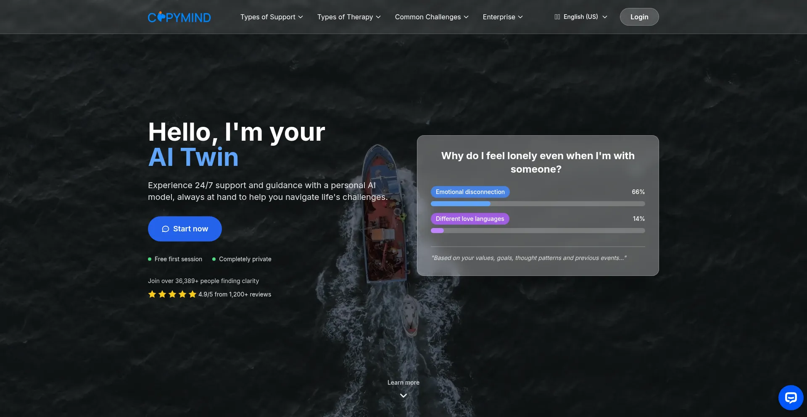The width and height of the screenshot is (807, 417).
Task: Open the Enterprise menu
Action: point(503,17)
